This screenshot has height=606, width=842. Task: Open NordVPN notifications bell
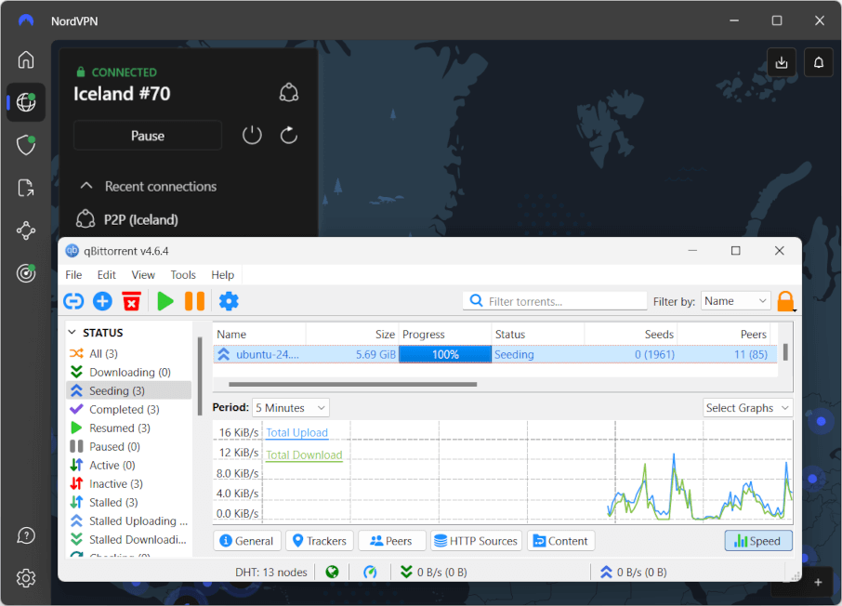pos(819,62)
